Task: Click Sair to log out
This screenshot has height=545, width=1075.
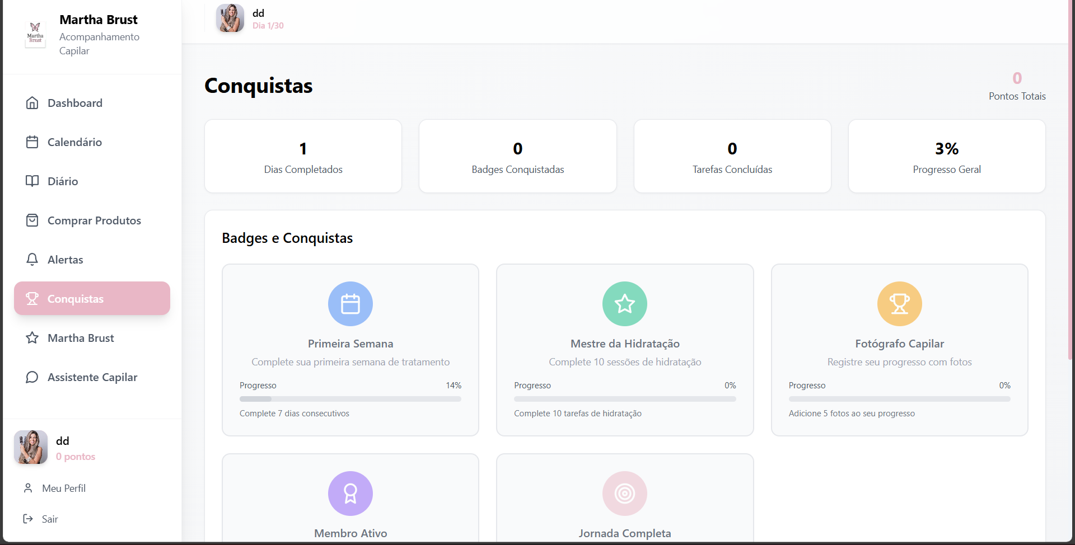Action: point(49,519)
